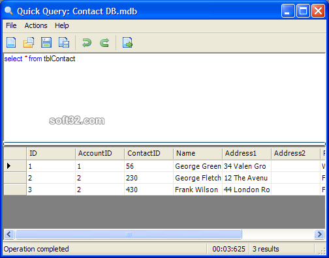Open the Help menu

(x=62, y=25)
